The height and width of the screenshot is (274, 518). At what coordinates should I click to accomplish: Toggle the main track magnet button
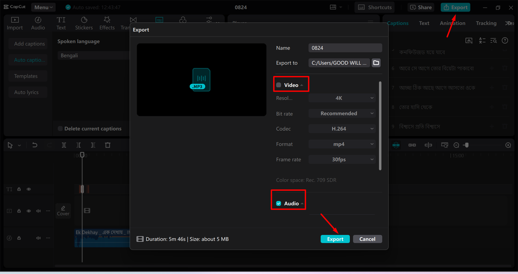[396, 145]
